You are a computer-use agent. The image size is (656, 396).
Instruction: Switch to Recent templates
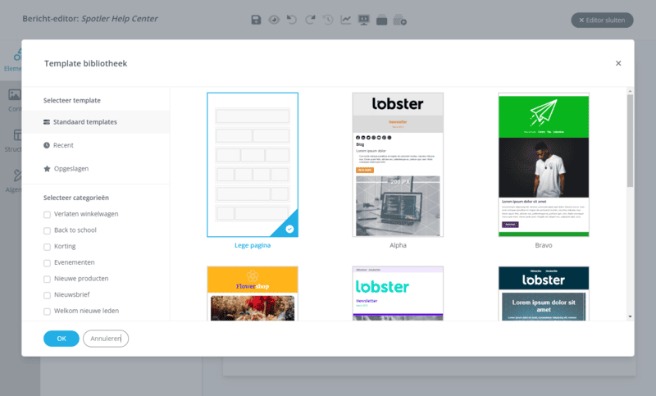coord(64,145)
